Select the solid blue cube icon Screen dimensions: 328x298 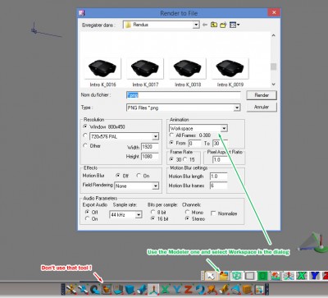[130, 289]
